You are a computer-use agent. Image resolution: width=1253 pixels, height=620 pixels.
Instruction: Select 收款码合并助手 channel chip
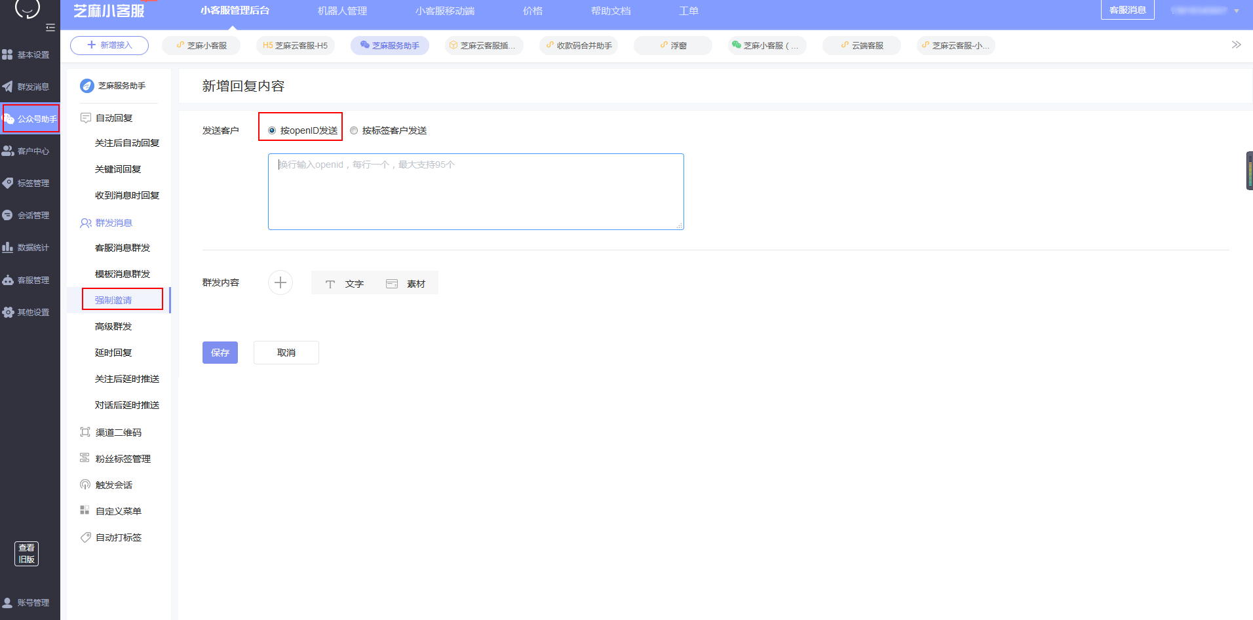579,45
